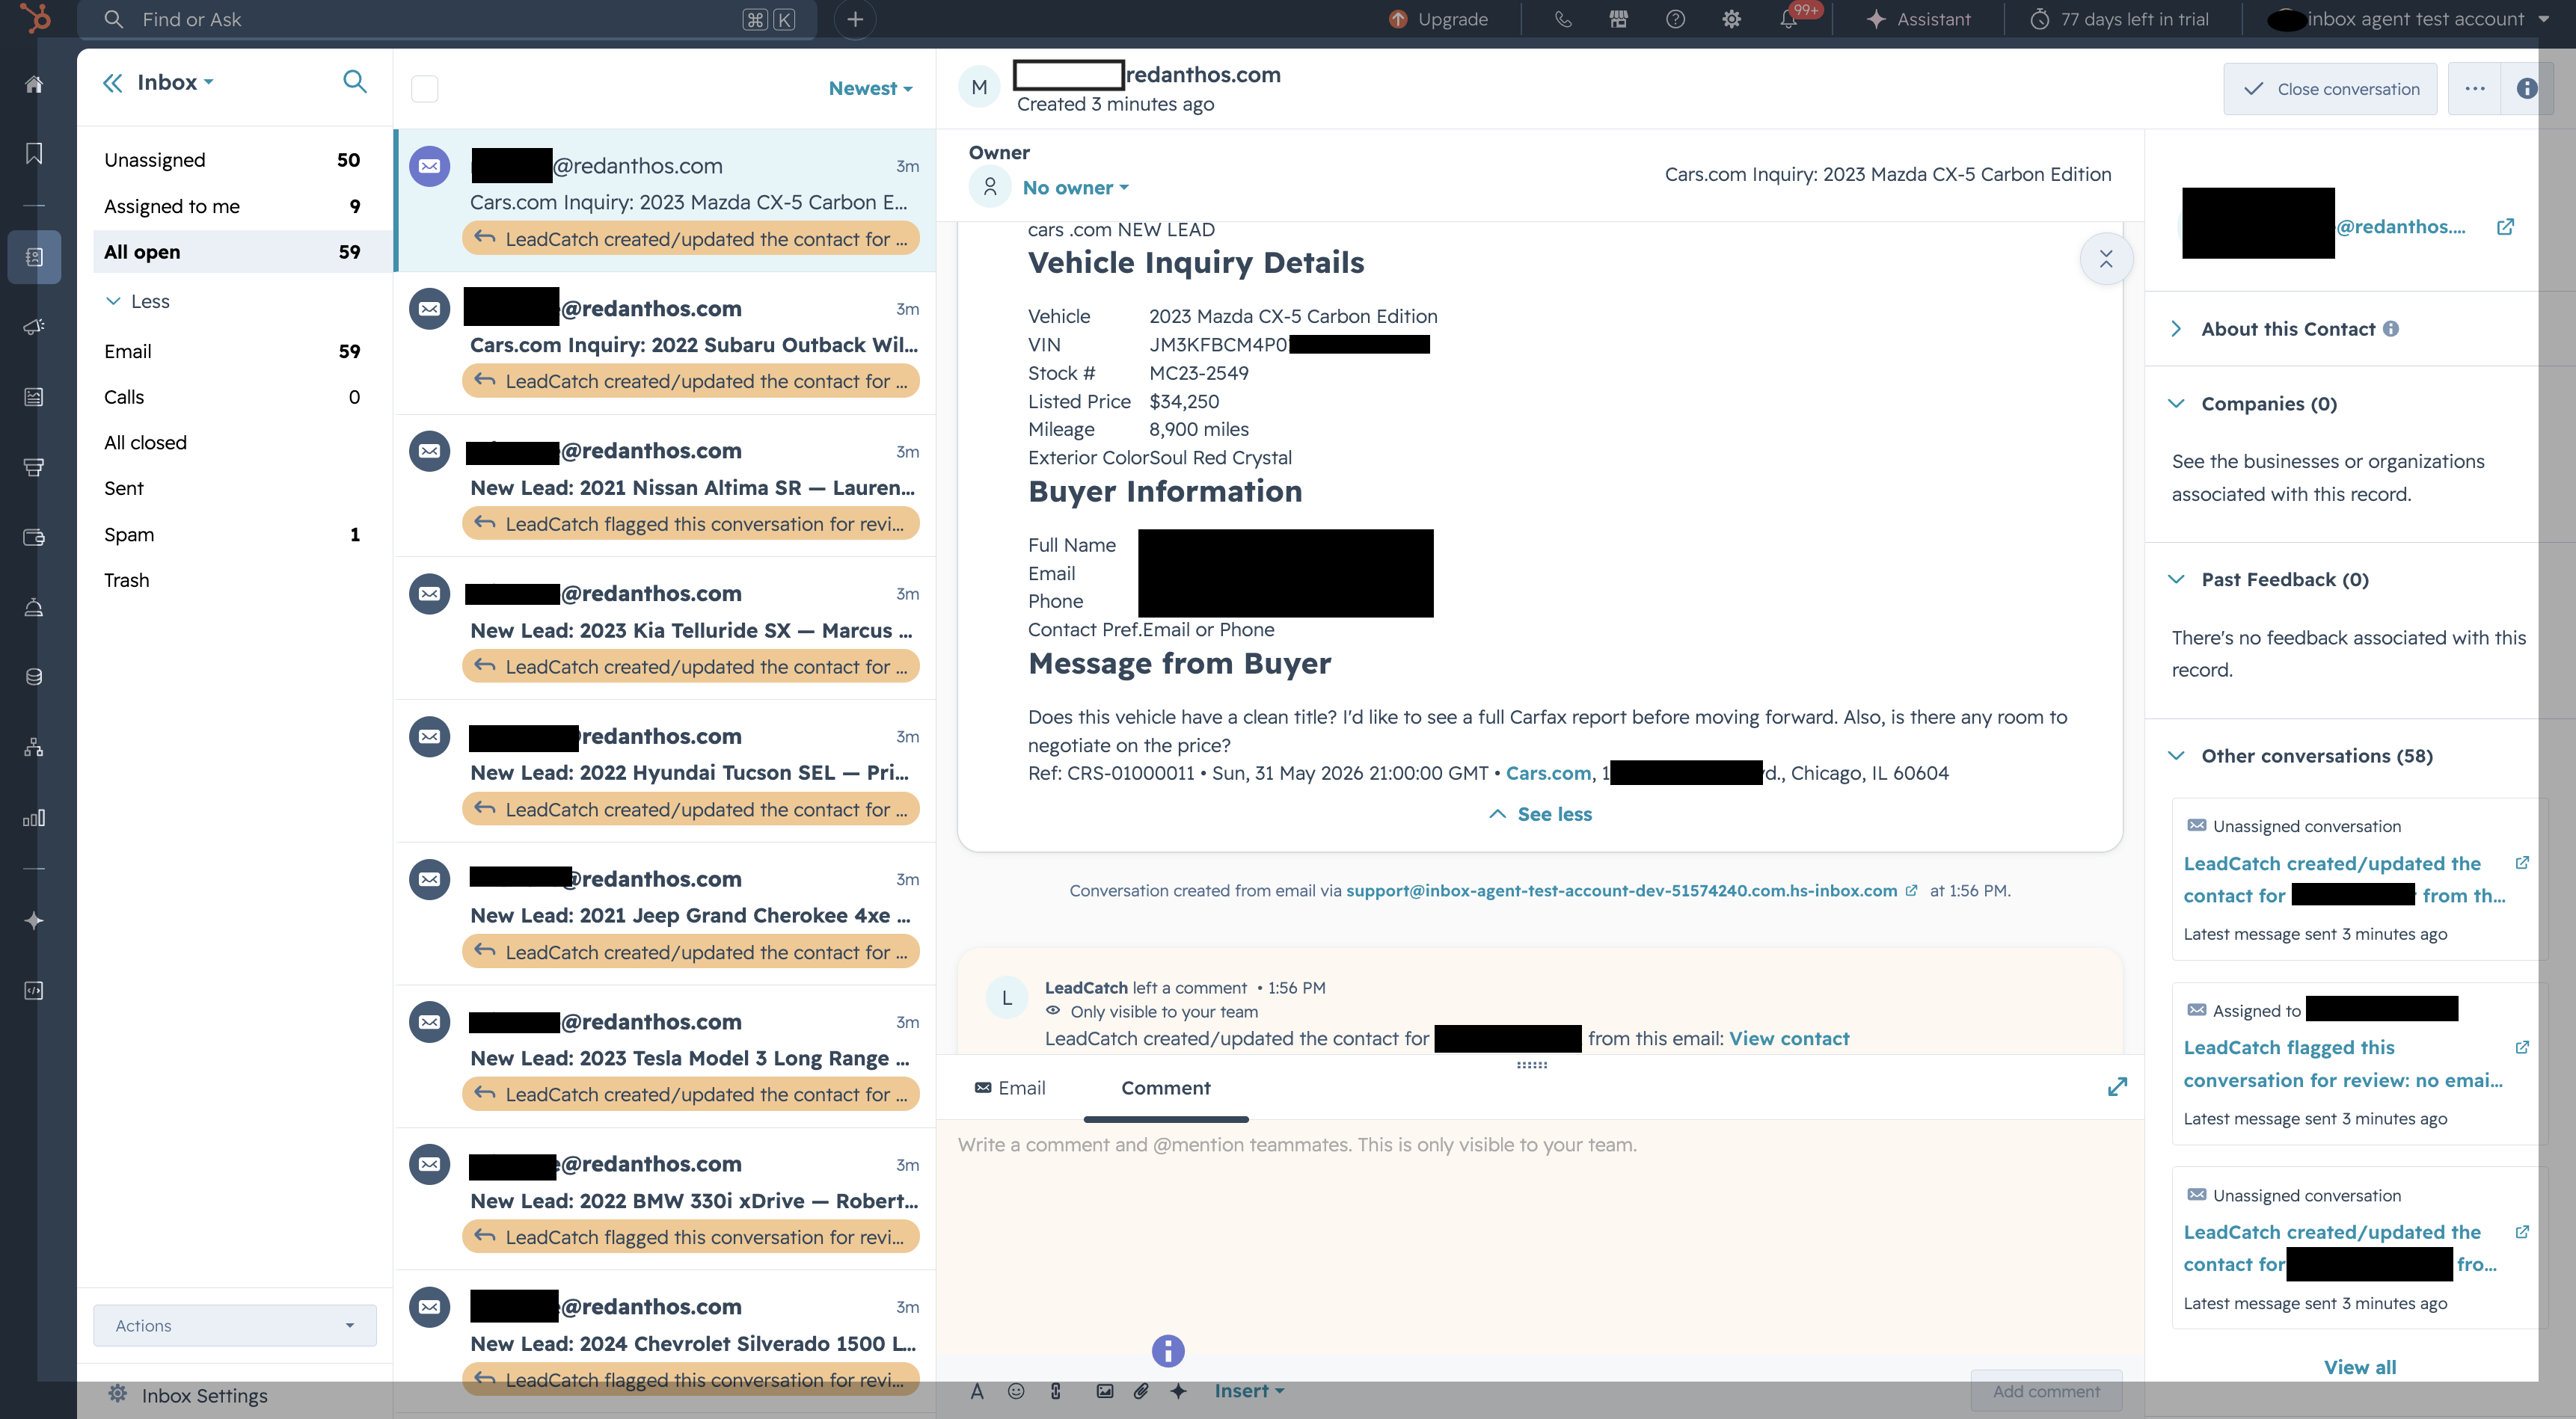The height and width of the screenshot is (1419, 2576).
Task: Open the Spam folder
Action: [x=233, y=535]
